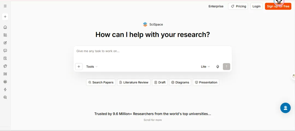Open the Enterprise page
Viewport: 295px width, 131px height.
click(216, 6)
